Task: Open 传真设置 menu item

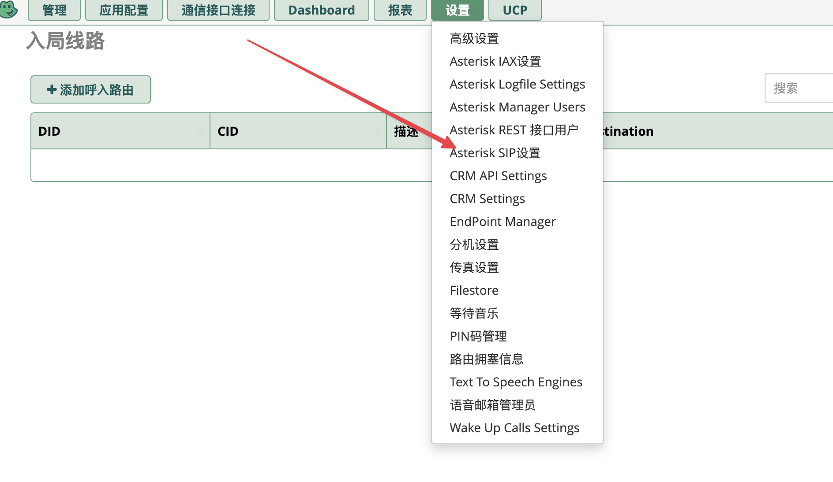Action: point(474,267)
